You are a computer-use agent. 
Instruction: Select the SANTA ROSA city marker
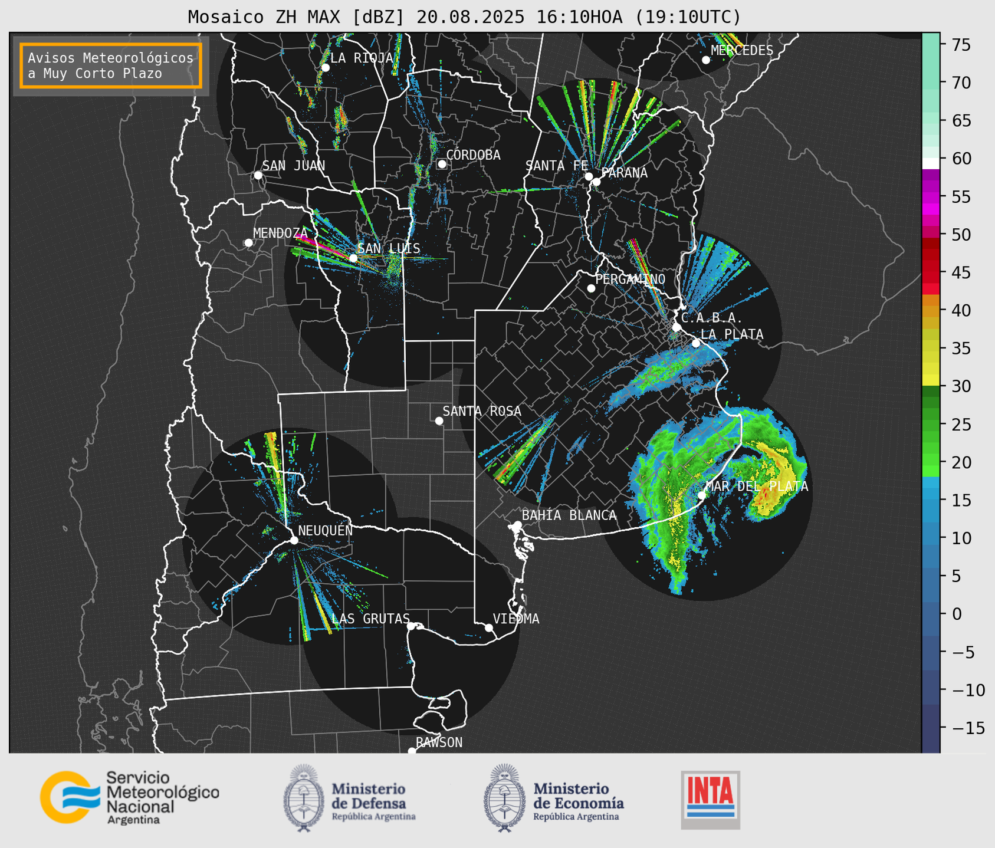[439, 420]
